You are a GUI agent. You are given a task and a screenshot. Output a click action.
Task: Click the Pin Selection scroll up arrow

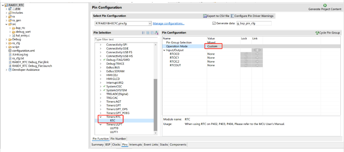156,45
